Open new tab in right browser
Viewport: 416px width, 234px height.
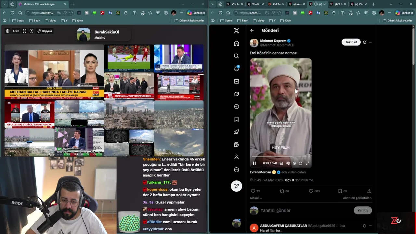pos(373,4)
